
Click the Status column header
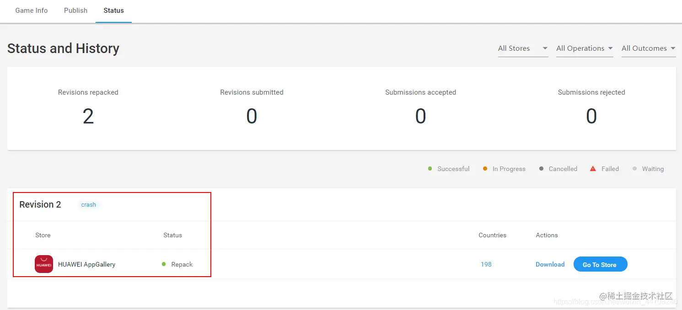tap(172, 235)
